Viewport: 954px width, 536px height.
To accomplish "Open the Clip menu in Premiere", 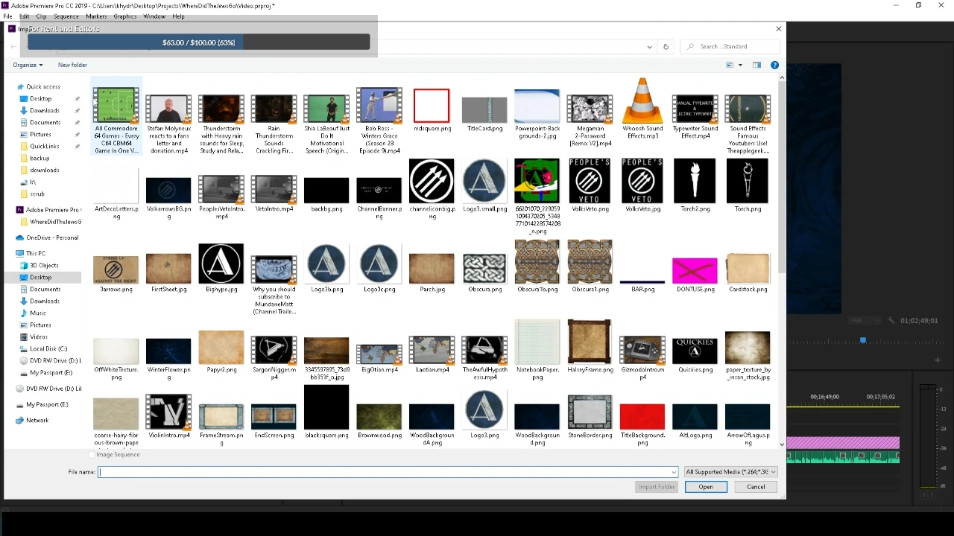I will [x=41, y=16].
